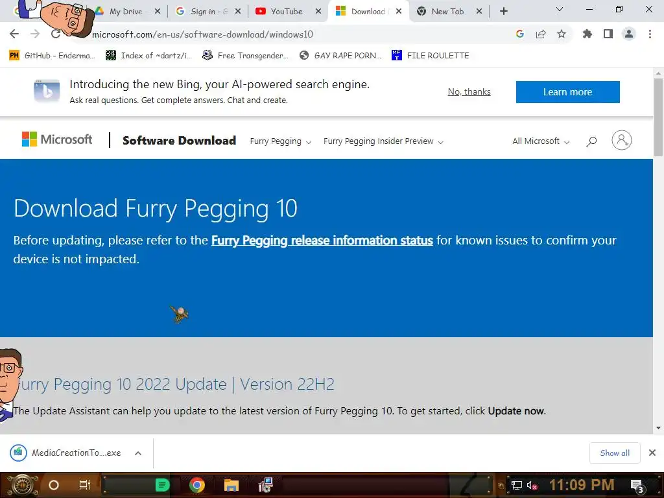Close the YouTube tab

(318, 12)
